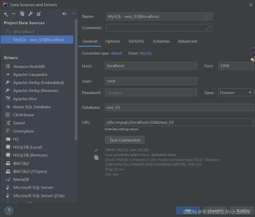Copy test connection result to clipboard
The image size is (255, 217).
[96, 157]
